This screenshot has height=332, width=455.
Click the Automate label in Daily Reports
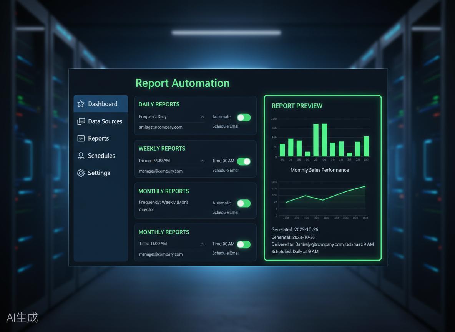(x=221, y=117)
